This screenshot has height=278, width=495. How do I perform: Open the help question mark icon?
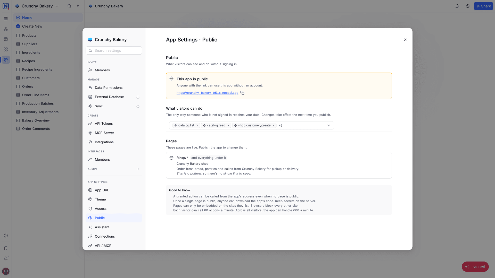coord(6,236)
